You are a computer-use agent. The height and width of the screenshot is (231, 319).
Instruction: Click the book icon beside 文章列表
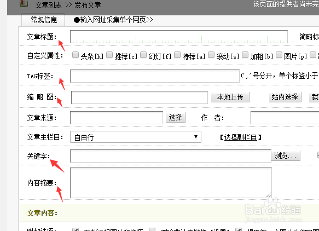coord(24,4)
